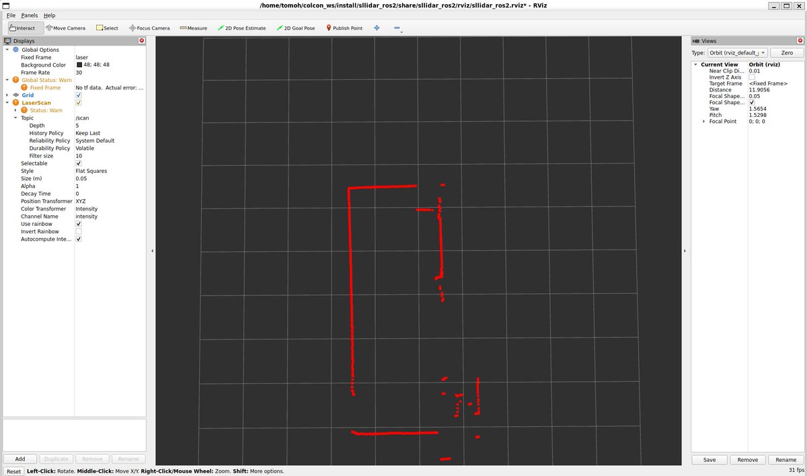Collapse the Global Status Warn node
Viewport: 807px width, 476px height.
coord(7,80)
